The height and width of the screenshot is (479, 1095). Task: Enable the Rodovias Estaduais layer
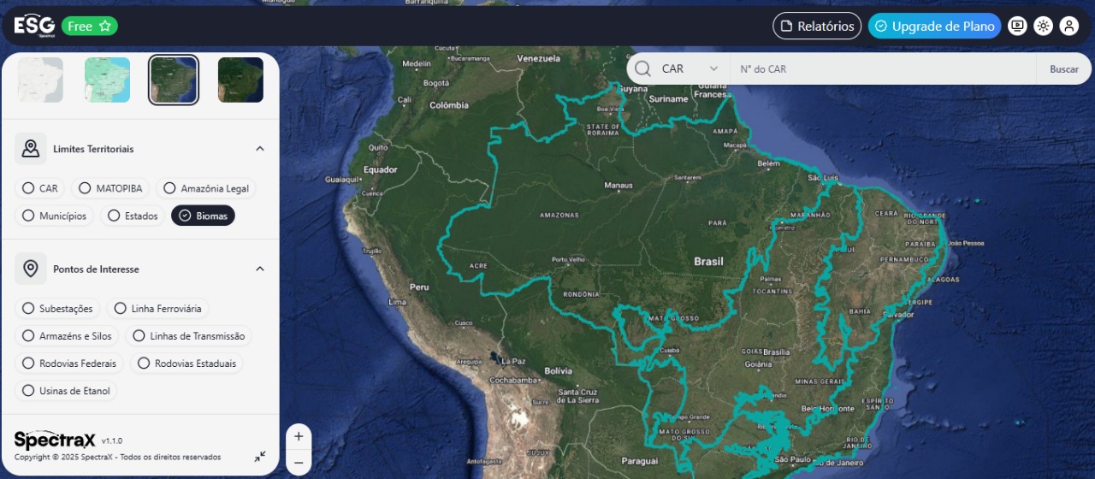pyautogui.click(x=187, y=364)
